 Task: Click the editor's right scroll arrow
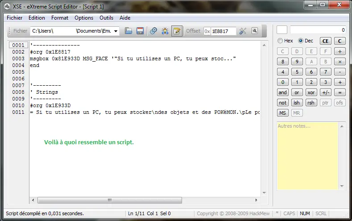tap(256, 200)
